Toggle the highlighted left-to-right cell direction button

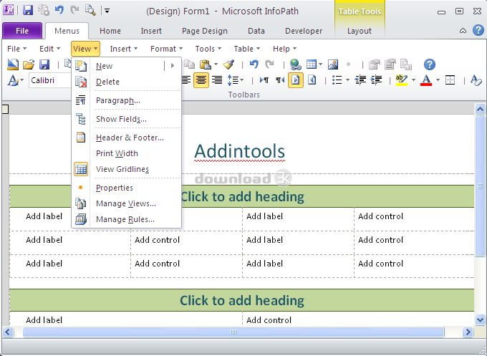click(x=296, y=80)
